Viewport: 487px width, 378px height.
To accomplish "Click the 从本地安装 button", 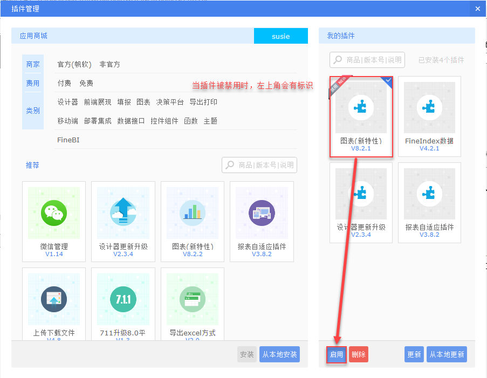I will tap(279, 354).
